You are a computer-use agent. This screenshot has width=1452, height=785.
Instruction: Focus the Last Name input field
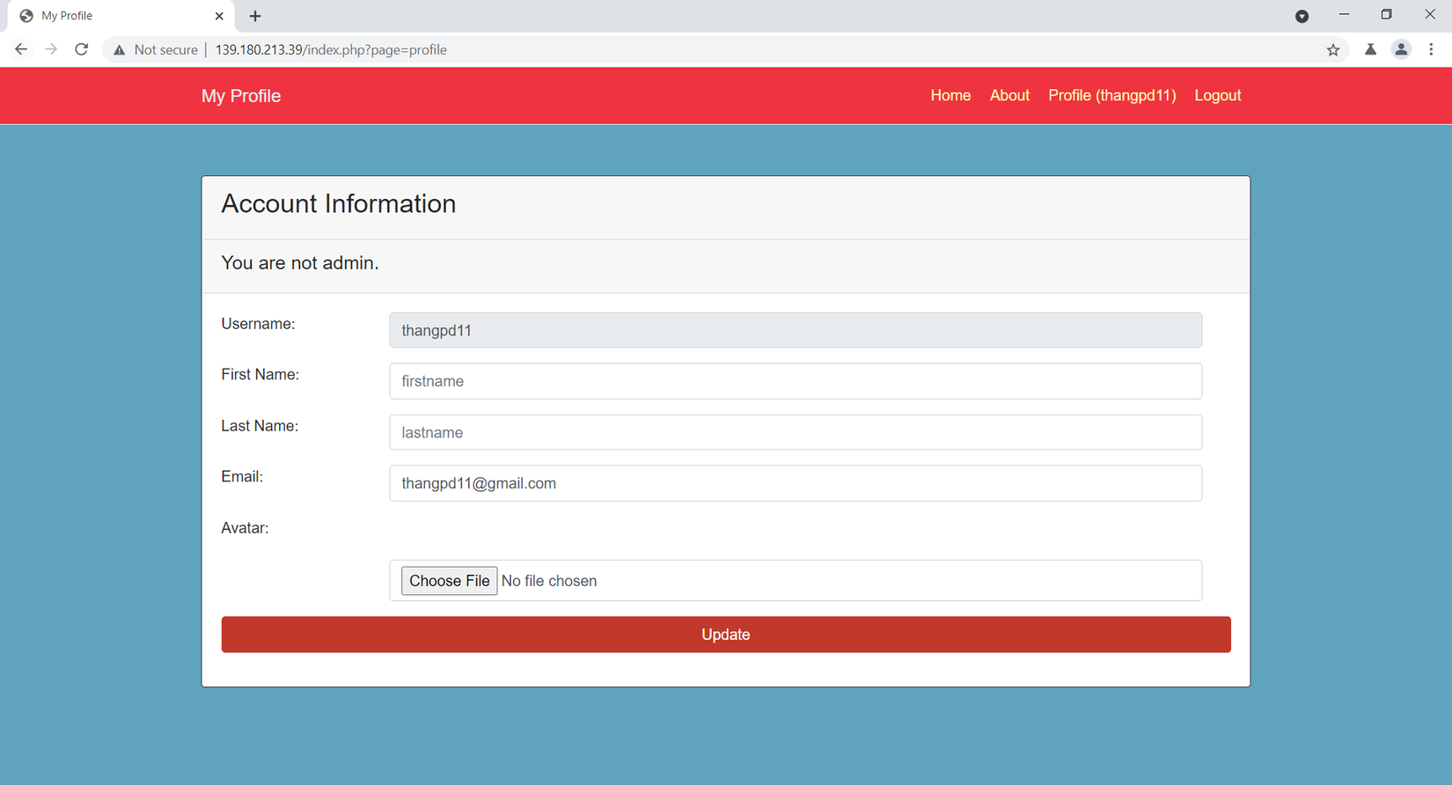coord(796,432)
